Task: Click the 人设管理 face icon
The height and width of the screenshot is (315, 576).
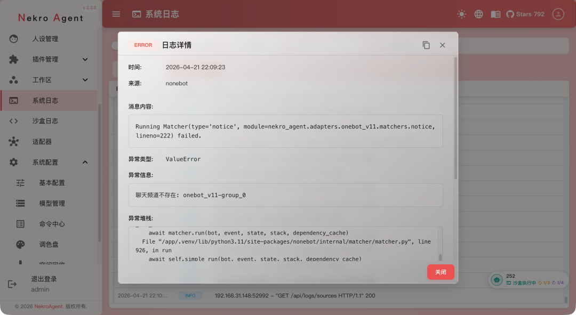Action: click(x=13, y=38)
